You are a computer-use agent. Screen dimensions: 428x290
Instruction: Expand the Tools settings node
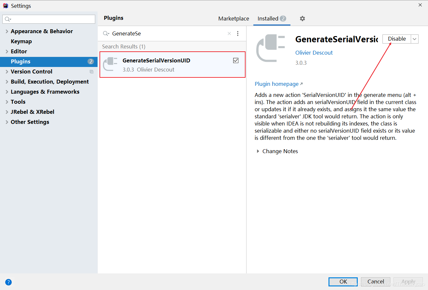click(x=7, y=102)
